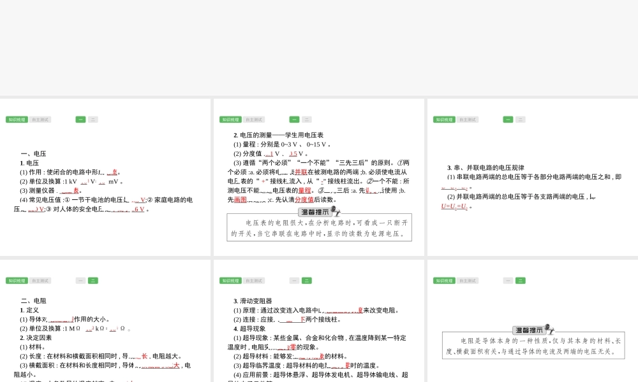638x382 pixels.
Task: Select 知识梳理 on the 电压的测量 slide
Action: pyautogui.click(x=230, y=120)
